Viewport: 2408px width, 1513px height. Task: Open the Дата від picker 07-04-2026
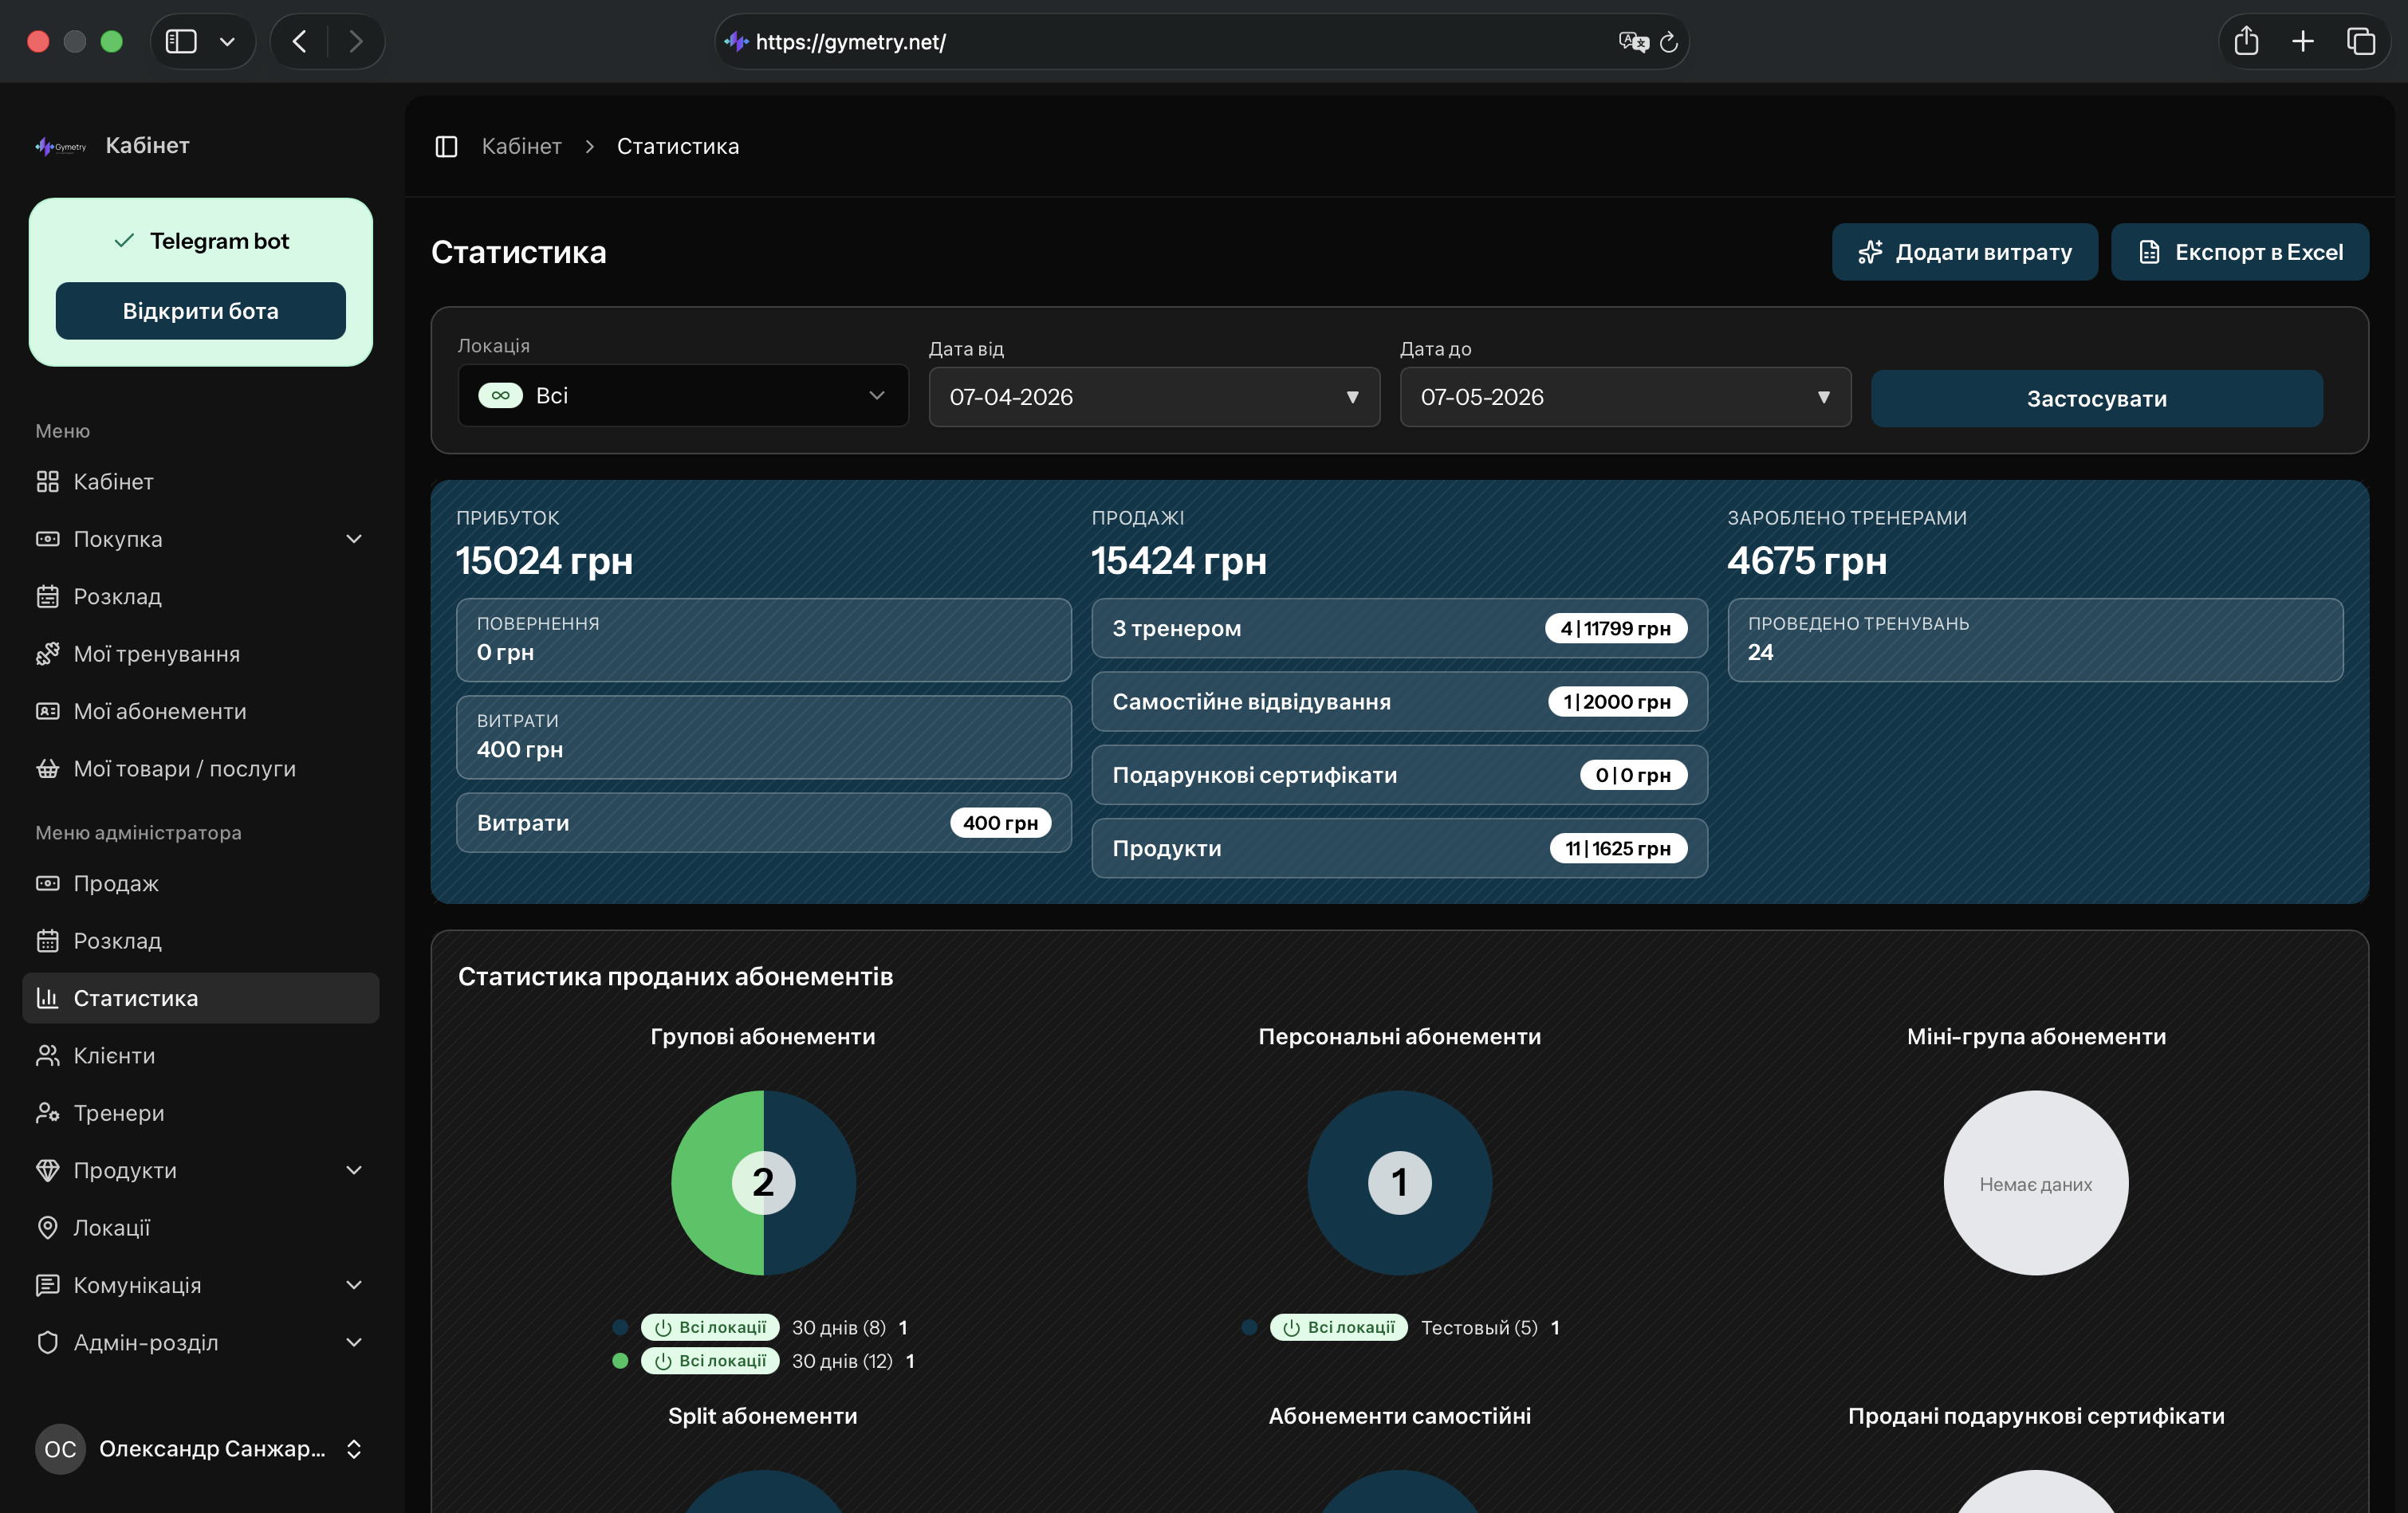tap(1154, 397)
